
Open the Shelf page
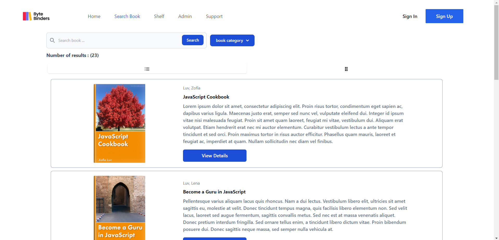(159, 16)
